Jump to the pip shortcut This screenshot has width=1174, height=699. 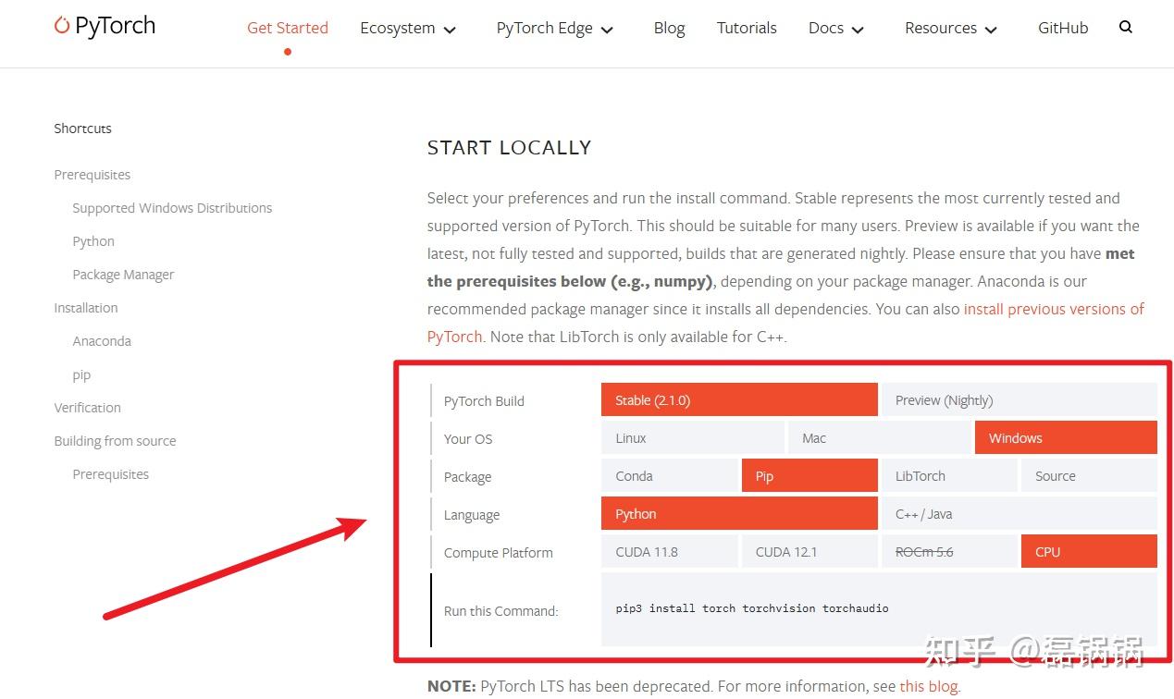point(81,374)
